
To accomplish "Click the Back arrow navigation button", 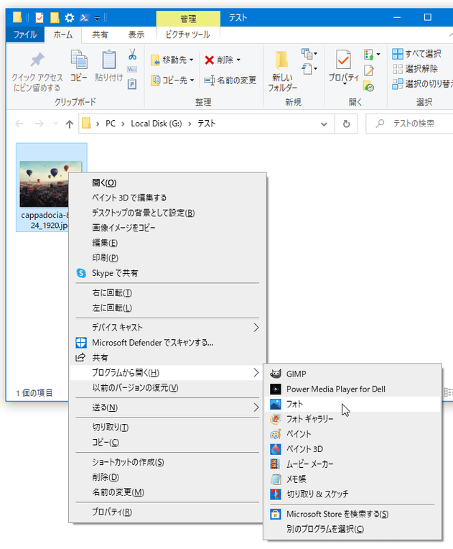I will pos(19,124).
